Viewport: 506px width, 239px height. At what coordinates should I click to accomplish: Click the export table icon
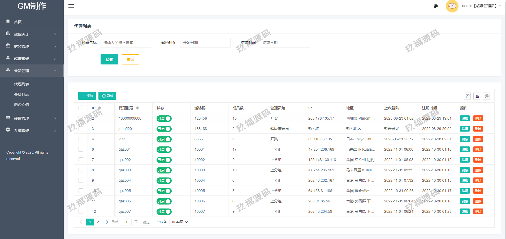[x=477, y=96]
